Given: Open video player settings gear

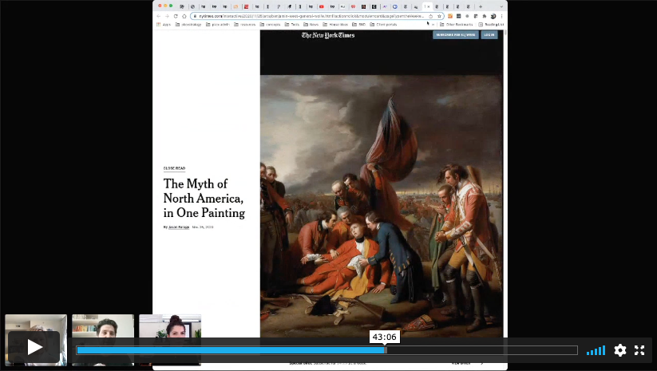Looking at the screenshot, I should pos(620,350).
